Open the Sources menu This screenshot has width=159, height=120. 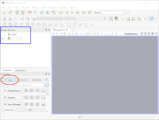tap(25, 8)
